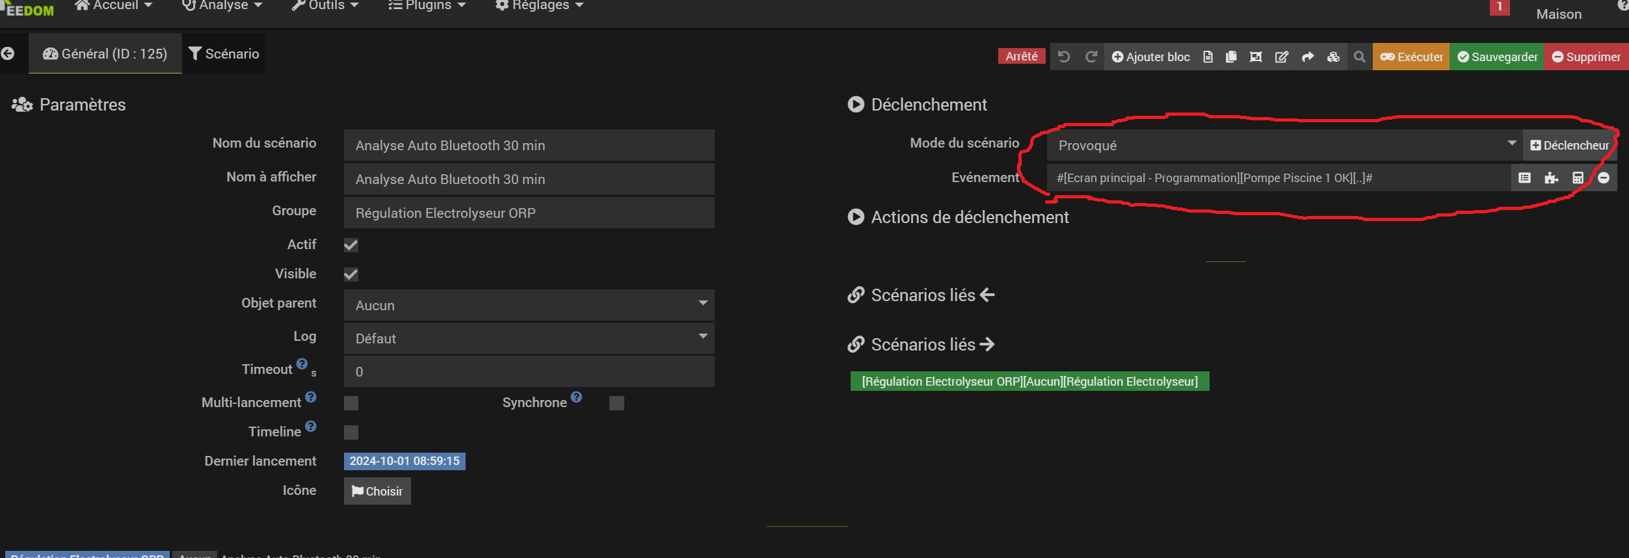Uncheck the Actif checkbox
Screen dimensions: 1629x558
pyautogui.click(x=351, y=245)
